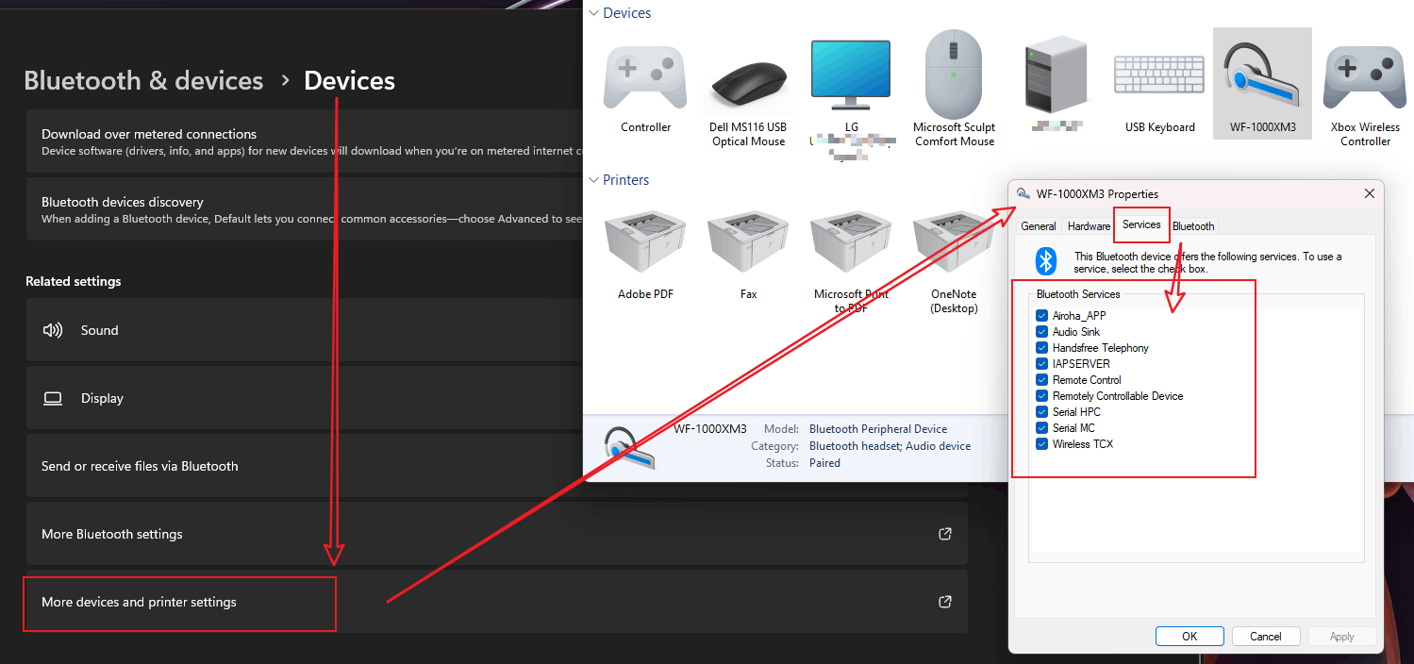Open the Bluetooth tab in Properties
The image size is (1414, 664).
pos(1193,226)
